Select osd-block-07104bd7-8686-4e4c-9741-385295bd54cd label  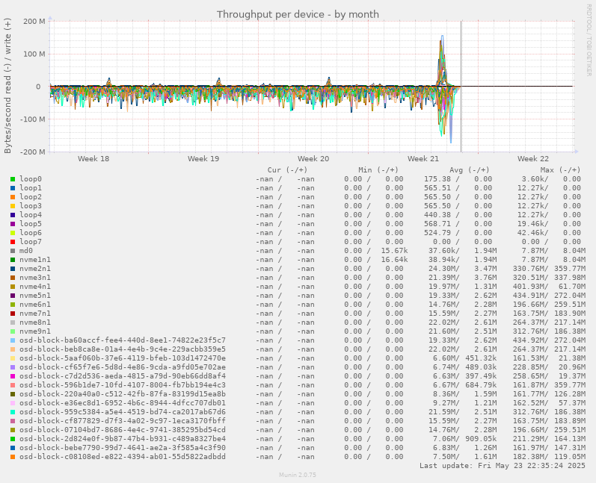pyautogui.click(x=123, y=430)
